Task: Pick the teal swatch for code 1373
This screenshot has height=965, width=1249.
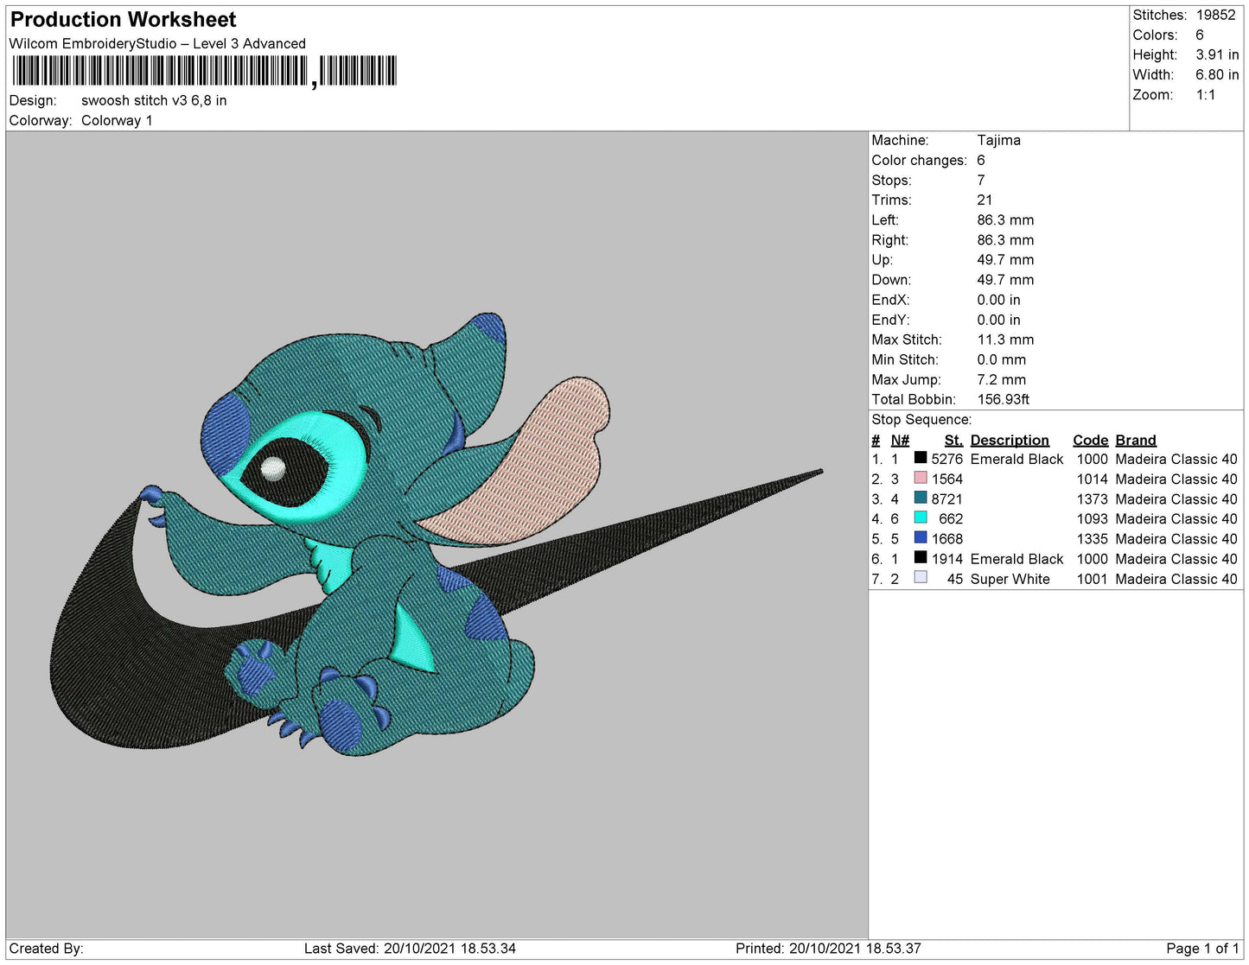Action: (921, 498)
